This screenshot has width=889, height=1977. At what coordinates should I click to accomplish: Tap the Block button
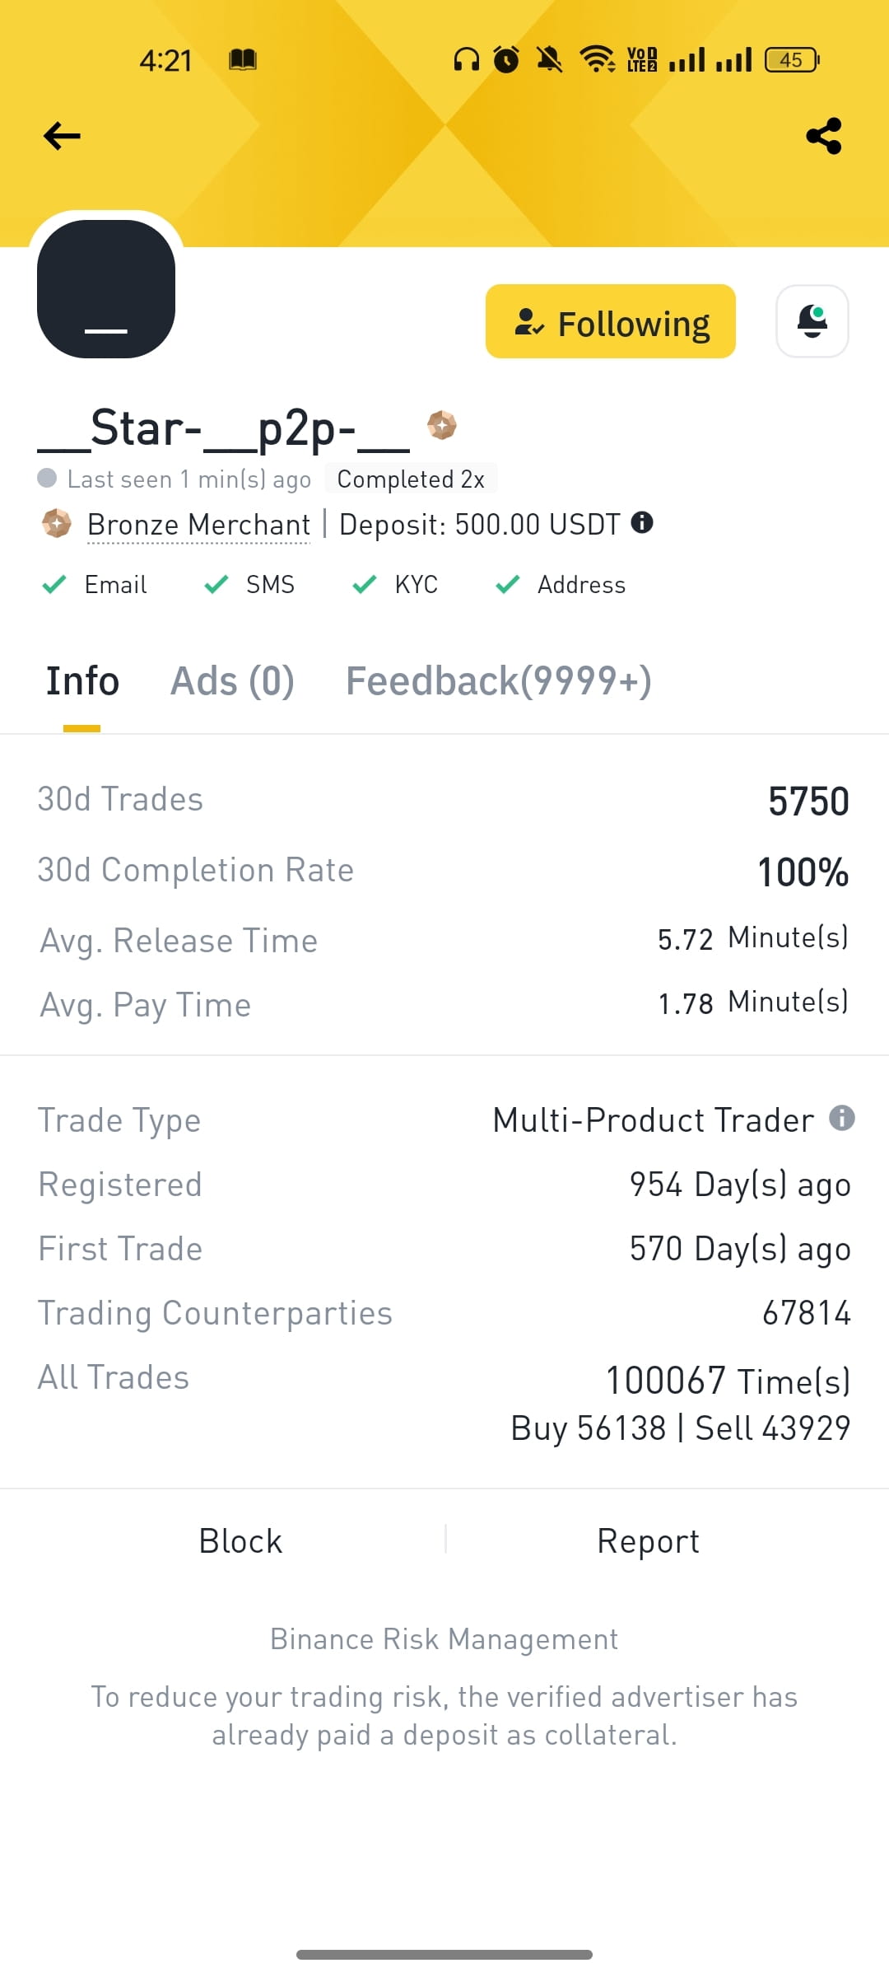point(240,1540)
